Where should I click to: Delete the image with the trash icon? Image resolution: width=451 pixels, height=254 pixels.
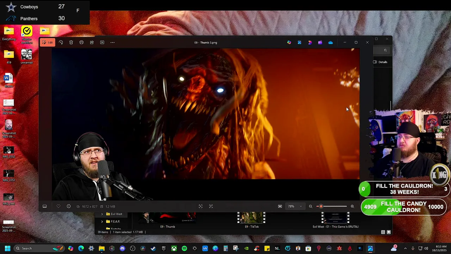71,42
